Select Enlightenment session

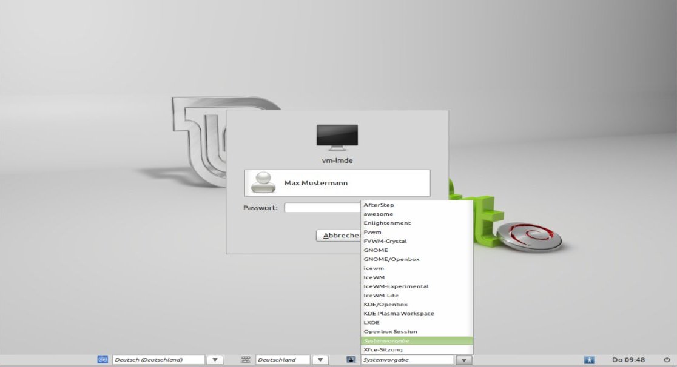(x=417, y=223)
